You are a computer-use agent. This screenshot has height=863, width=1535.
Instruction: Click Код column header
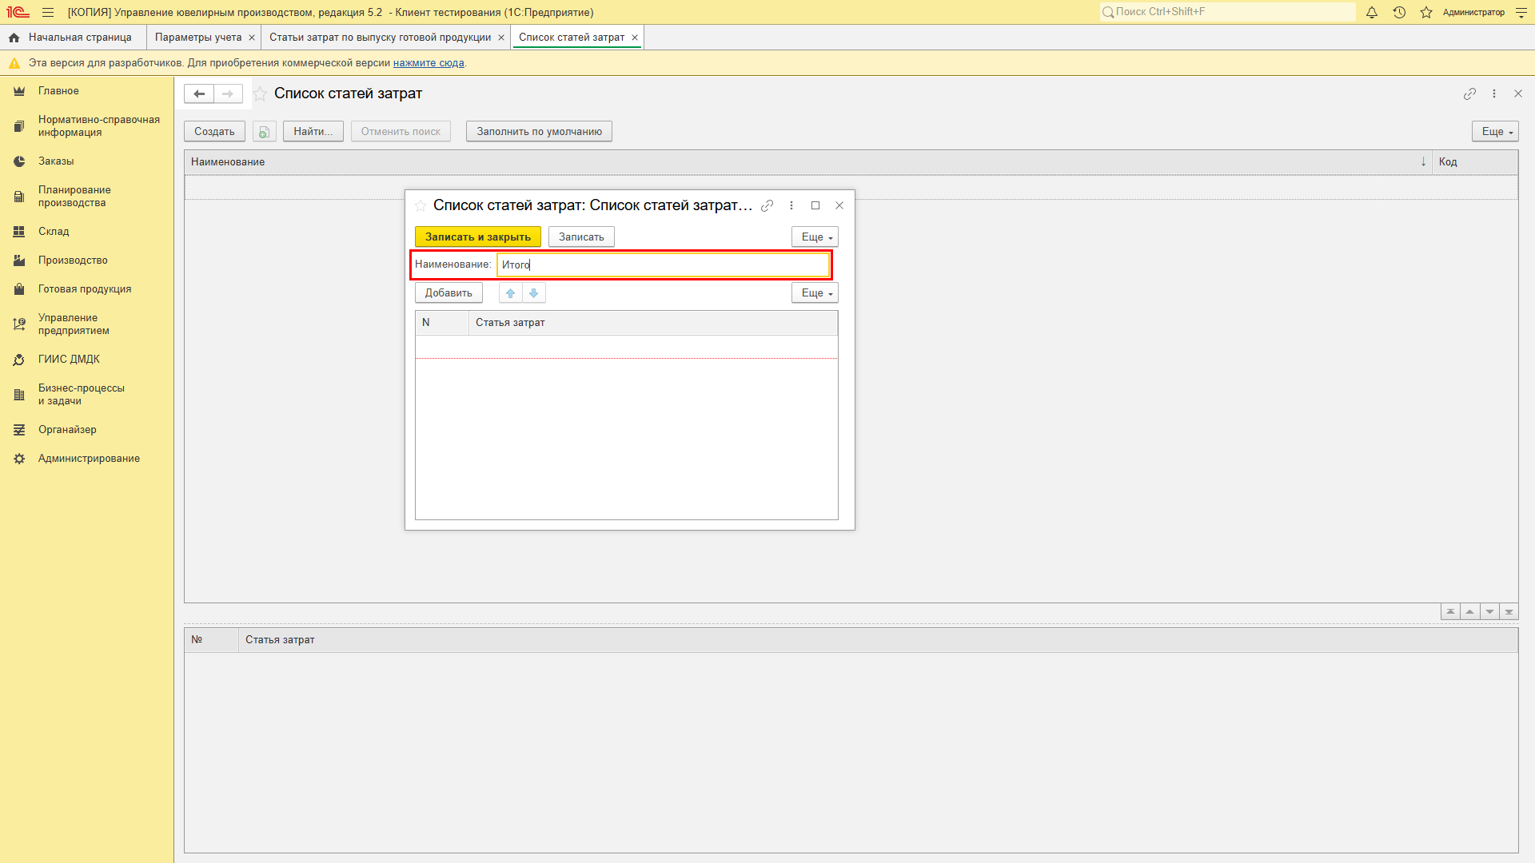point(1475,162)
